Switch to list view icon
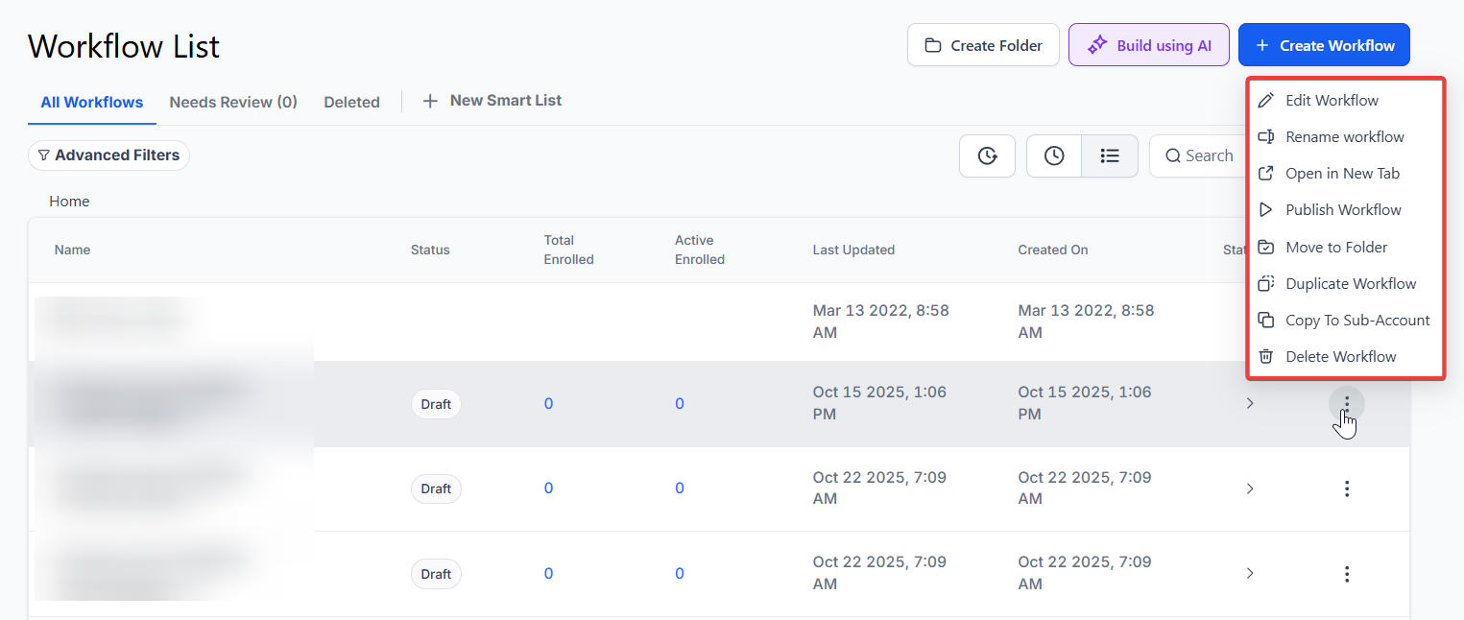The height and width of the screenshot is (620, 1464). pyautogui.click(x=1110, y=155)
